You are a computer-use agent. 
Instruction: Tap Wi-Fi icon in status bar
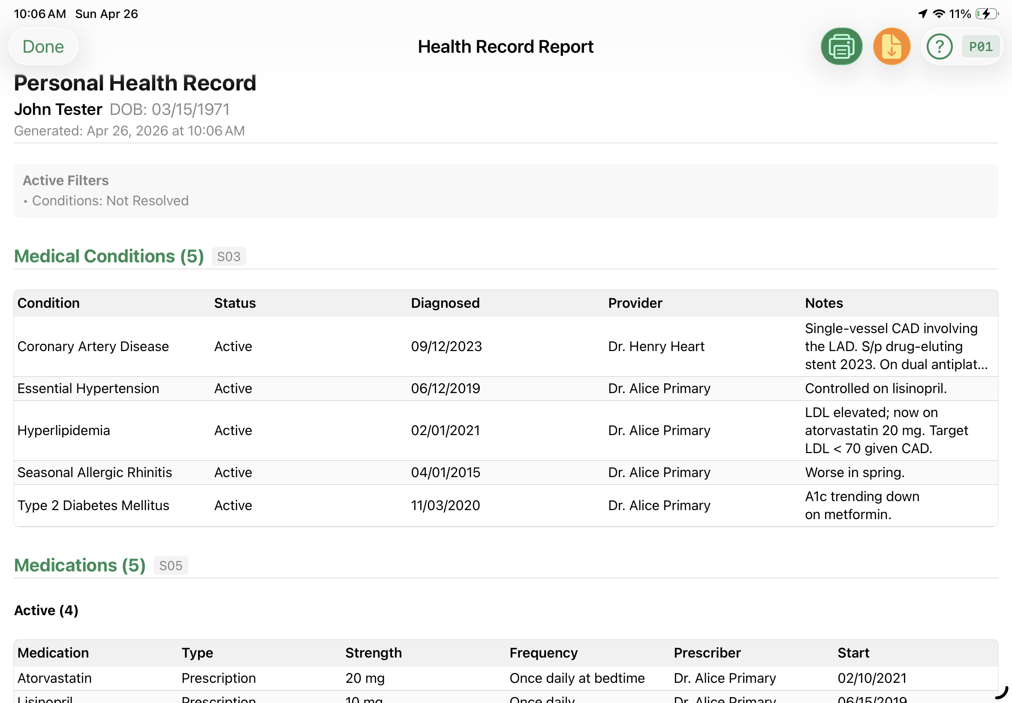(939, 14)
